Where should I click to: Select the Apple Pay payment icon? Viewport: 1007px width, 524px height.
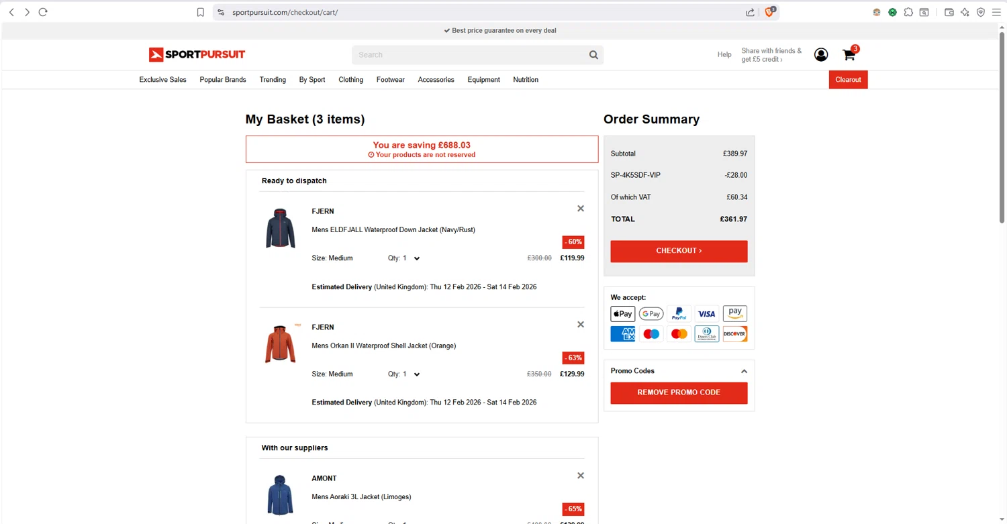pos(623,314)
